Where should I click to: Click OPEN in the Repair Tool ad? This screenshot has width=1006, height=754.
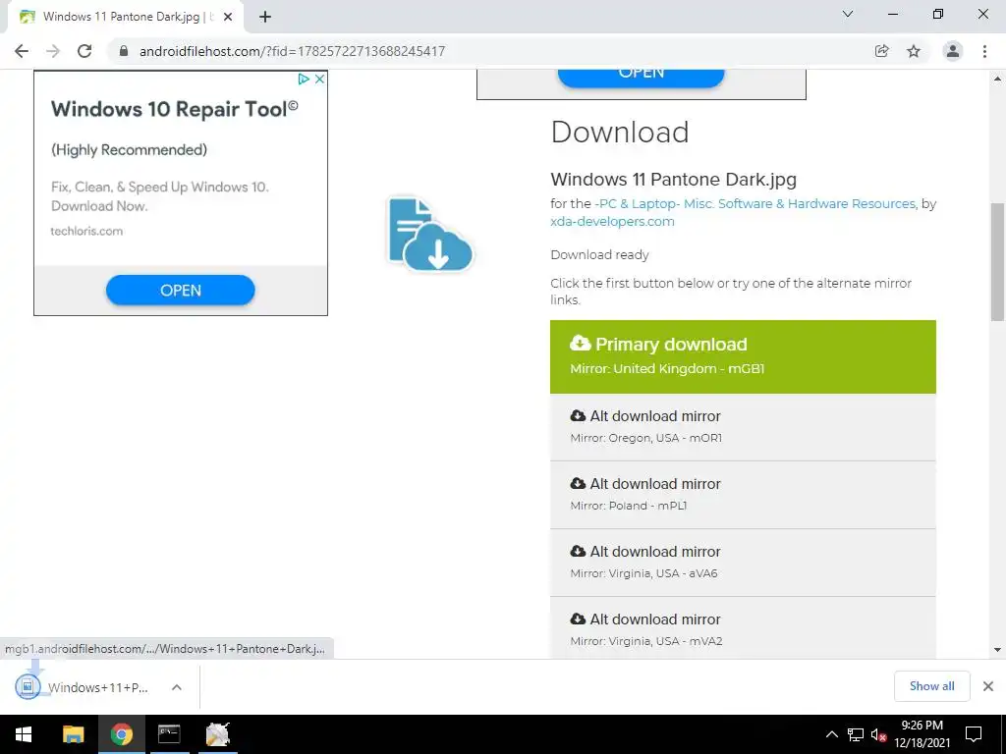tap(181, 291)
